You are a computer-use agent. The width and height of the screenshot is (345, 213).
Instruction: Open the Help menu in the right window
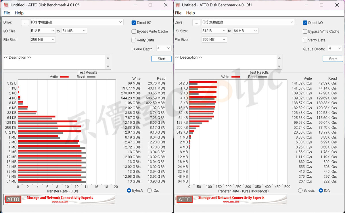(190, 13)
